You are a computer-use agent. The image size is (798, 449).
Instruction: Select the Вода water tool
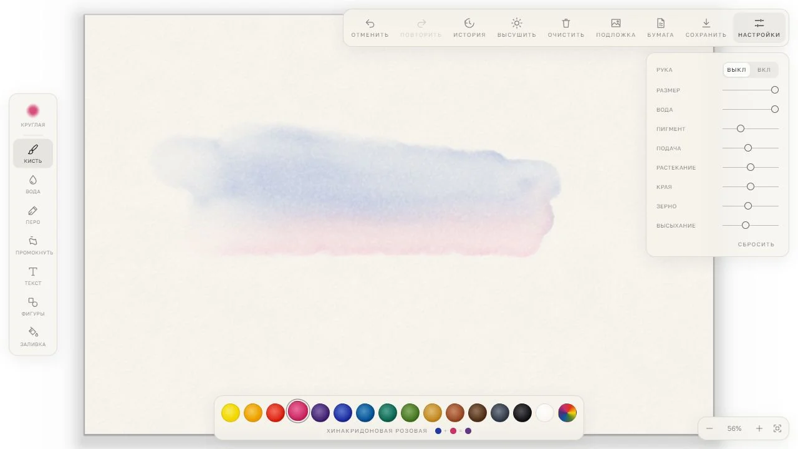point(33,184)
